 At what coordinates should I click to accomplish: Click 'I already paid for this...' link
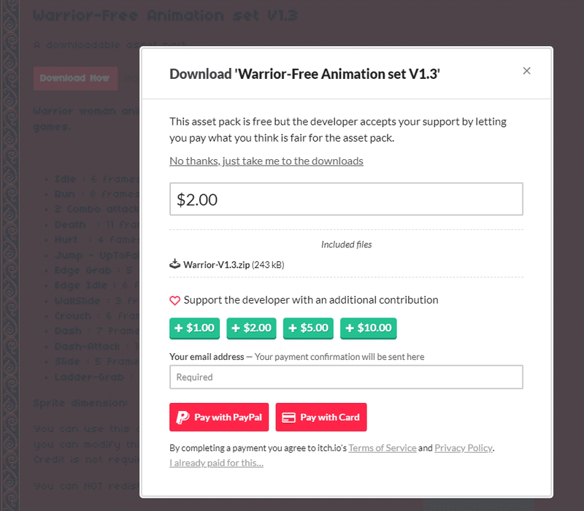(x=218, y=463)
